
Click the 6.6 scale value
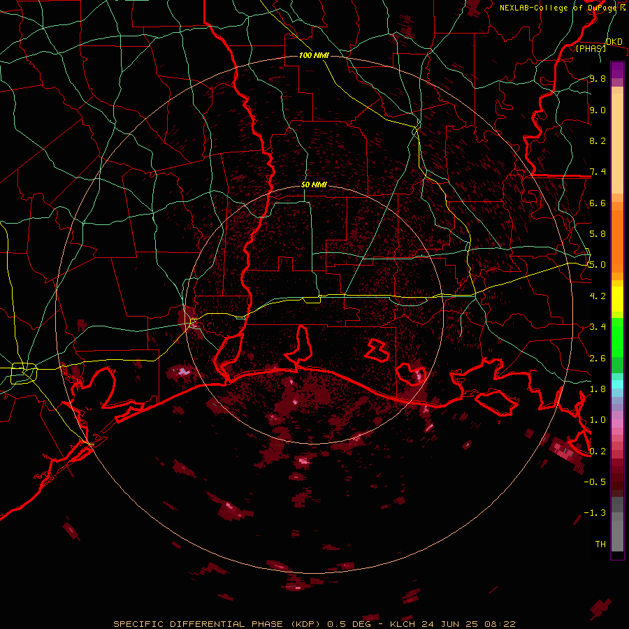coord(598,203)
